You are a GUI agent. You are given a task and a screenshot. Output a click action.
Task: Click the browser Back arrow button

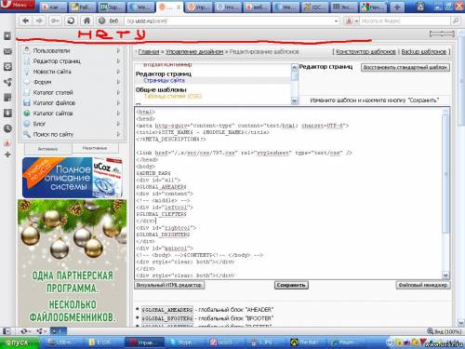(x=25, y=20)
